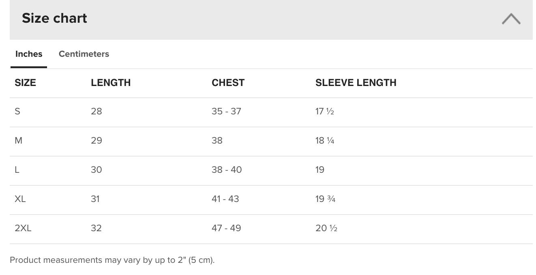
Task: Select the Inches tab
Action: [x=29, y=54]
